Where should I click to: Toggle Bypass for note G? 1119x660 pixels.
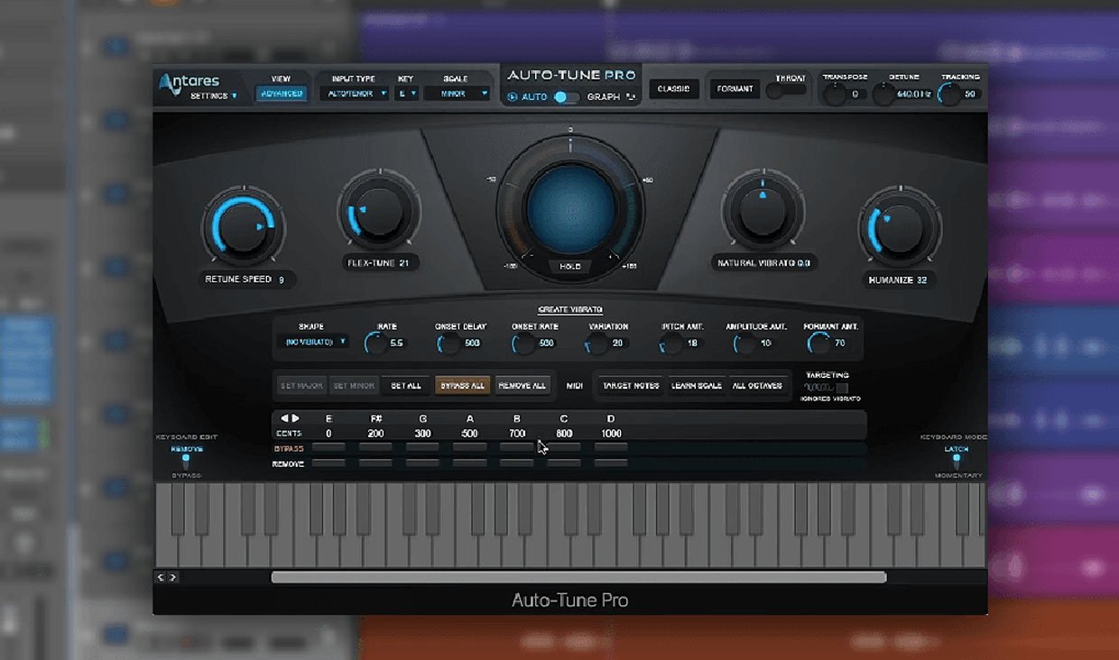[x=422, y=447]
